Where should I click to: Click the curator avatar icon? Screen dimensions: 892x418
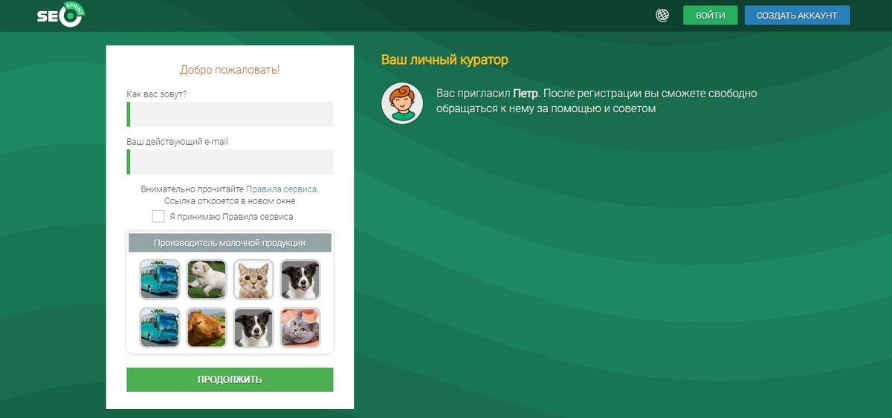click(x=402, y=103)
